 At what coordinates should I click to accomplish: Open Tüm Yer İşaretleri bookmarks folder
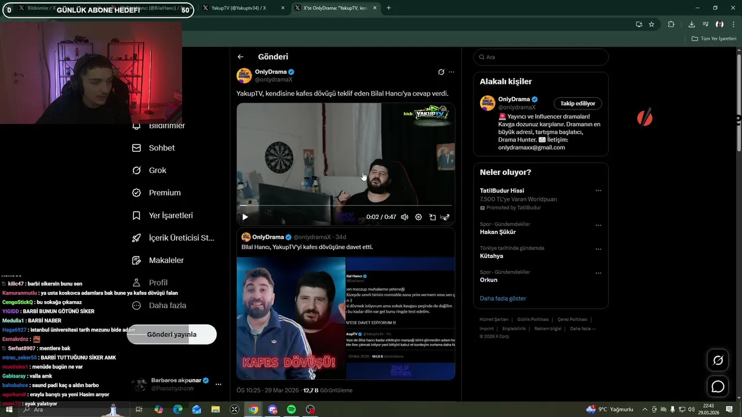point(714,39)
